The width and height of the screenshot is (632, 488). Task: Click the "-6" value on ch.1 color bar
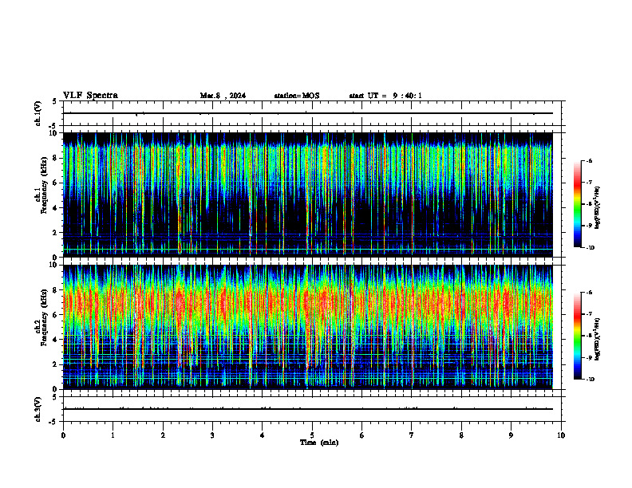pyautogui.click(x=589, y=161)
